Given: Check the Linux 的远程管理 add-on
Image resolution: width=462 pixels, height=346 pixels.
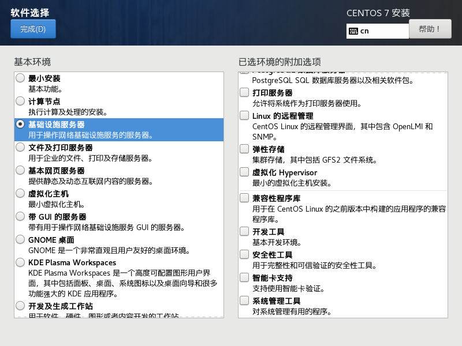Looking at the screenshot, I should [244, 115].
